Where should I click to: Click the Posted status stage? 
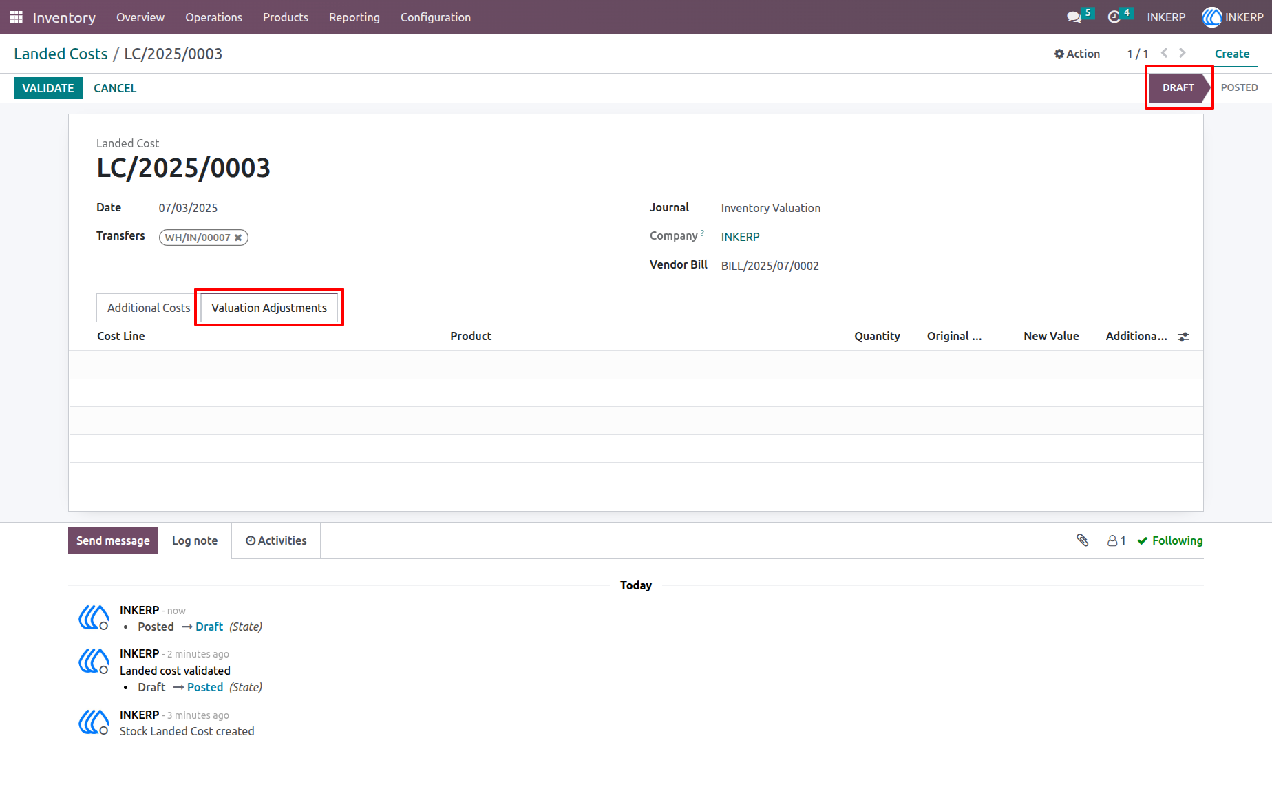tap(1240, 87)
